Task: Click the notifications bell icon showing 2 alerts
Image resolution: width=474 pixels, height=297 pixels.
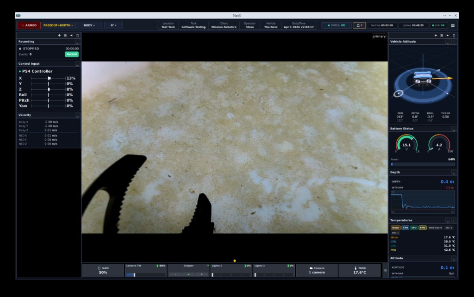Action: (360, 25)
